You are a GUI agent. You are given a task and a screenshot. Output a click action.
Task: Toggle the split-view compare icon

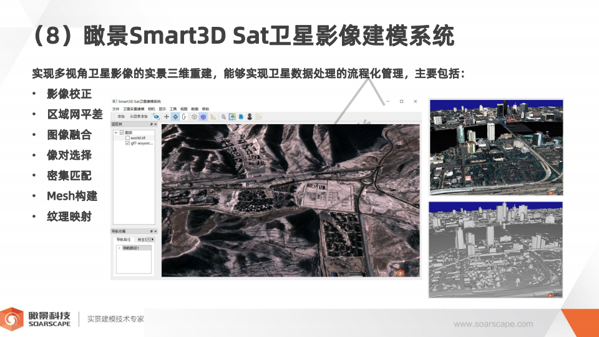coord(232,117)
